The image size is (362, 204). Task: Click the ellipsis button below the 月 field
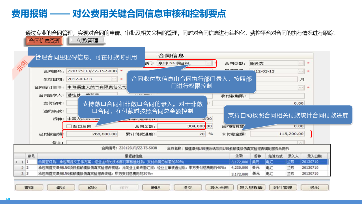[x=301, y=88]
